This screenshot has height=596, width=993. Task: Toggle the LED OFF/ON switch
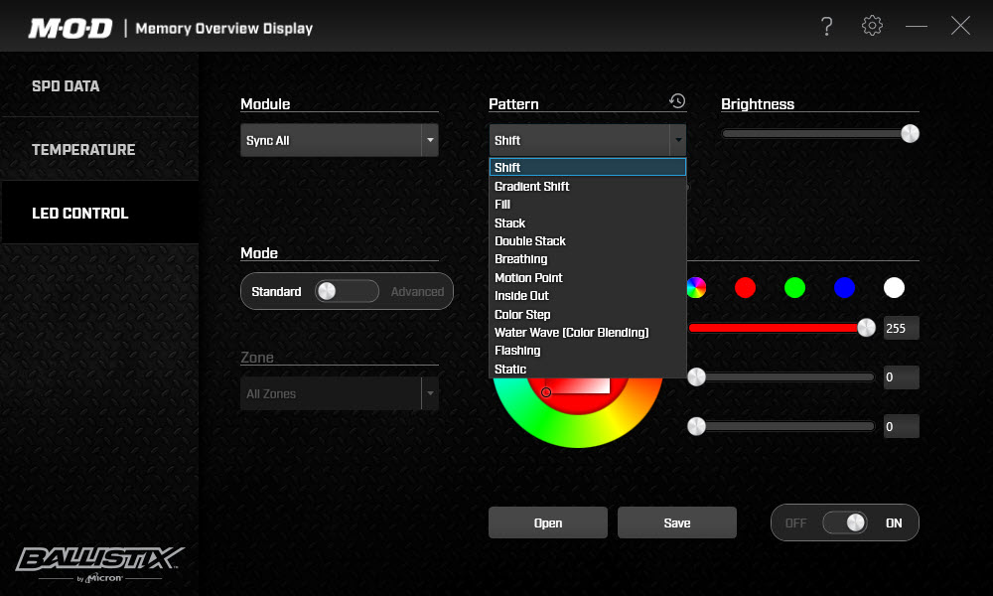(845, 522)
